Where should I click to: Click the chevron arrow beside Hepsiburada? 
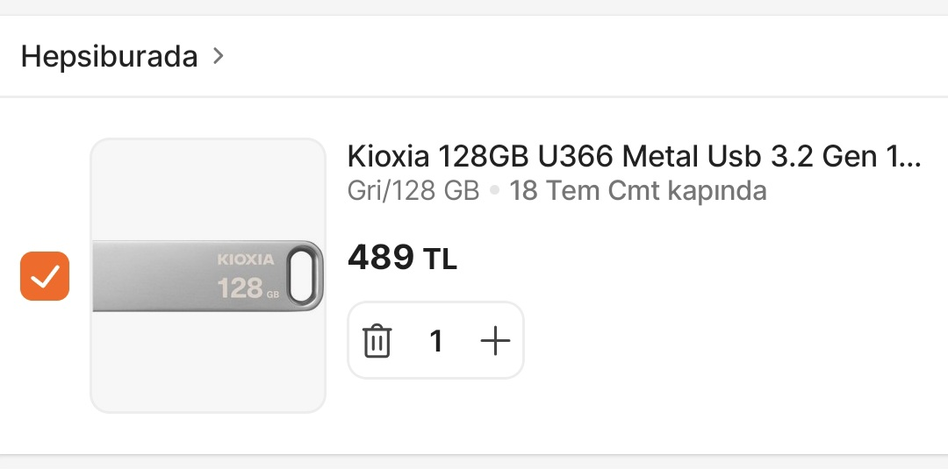(x=219, y=56)
